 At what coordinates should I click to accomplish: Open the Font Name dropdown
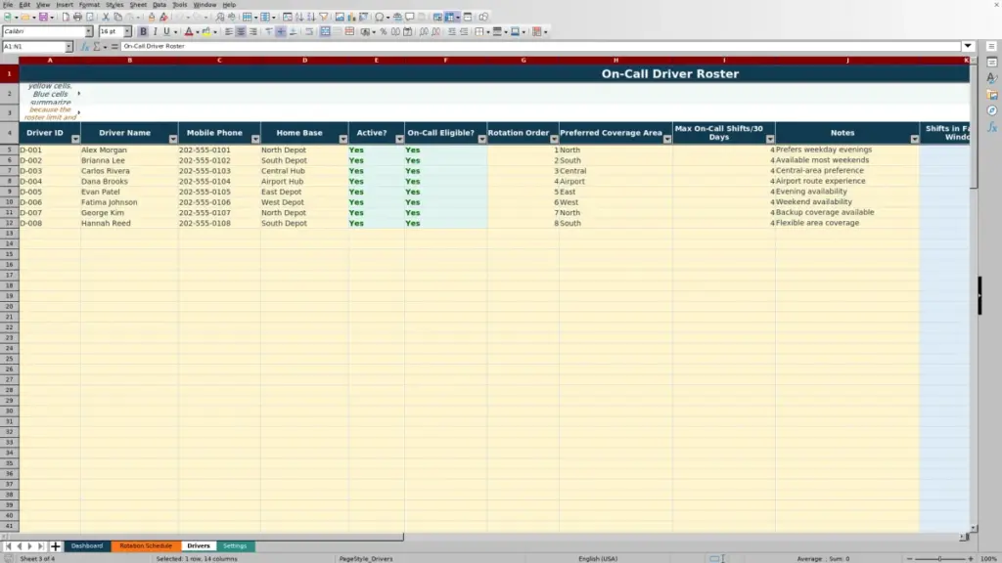pos(89,31)
